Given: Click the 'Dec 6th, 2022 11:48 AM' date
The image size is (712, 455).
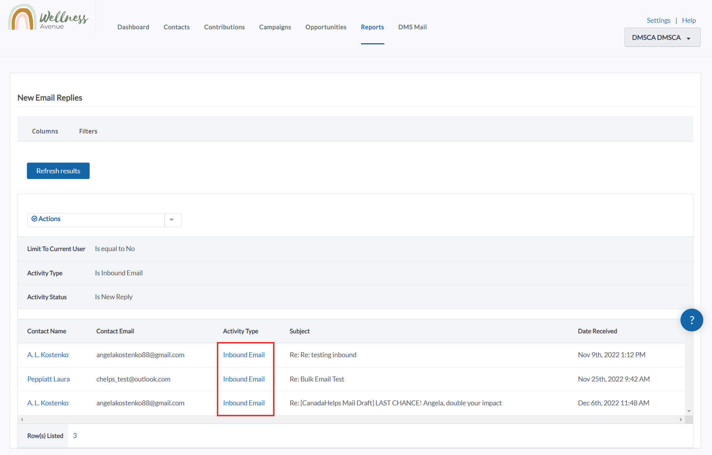Looking at the screenshot, I should (614, 403).
